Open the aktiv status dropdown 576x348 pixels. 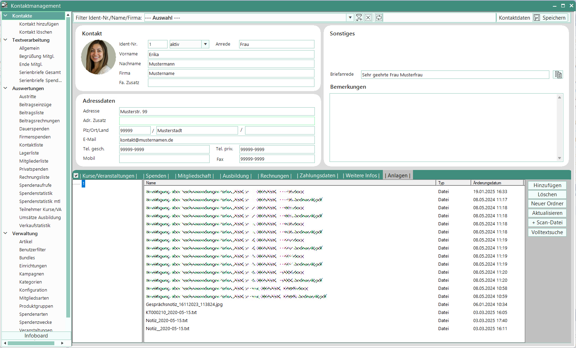click(x=205, y=44)
